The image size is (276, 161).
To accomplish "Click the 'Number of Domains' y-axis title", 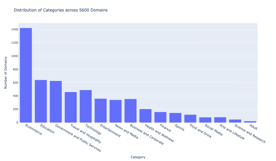I will click(x=6, y=73).
